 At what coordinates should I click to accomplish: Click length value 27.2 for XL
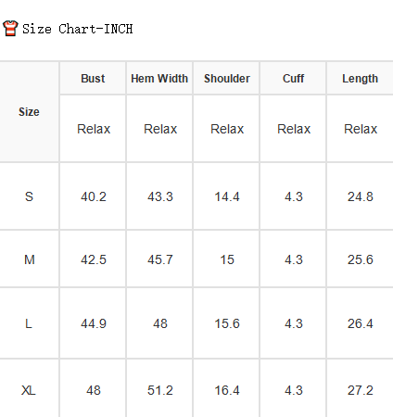[361, 390]
